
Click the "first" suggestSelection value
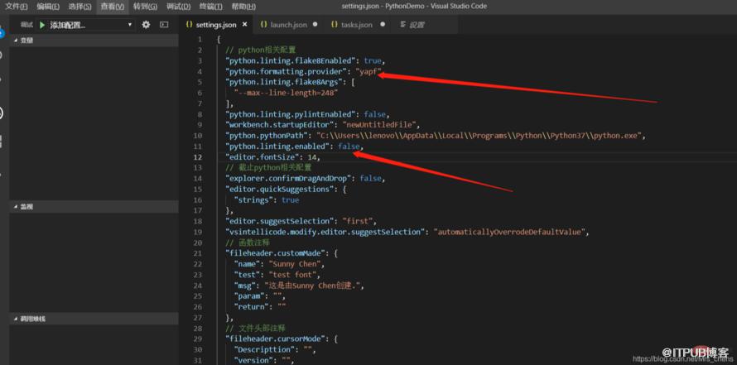[358, 221]
